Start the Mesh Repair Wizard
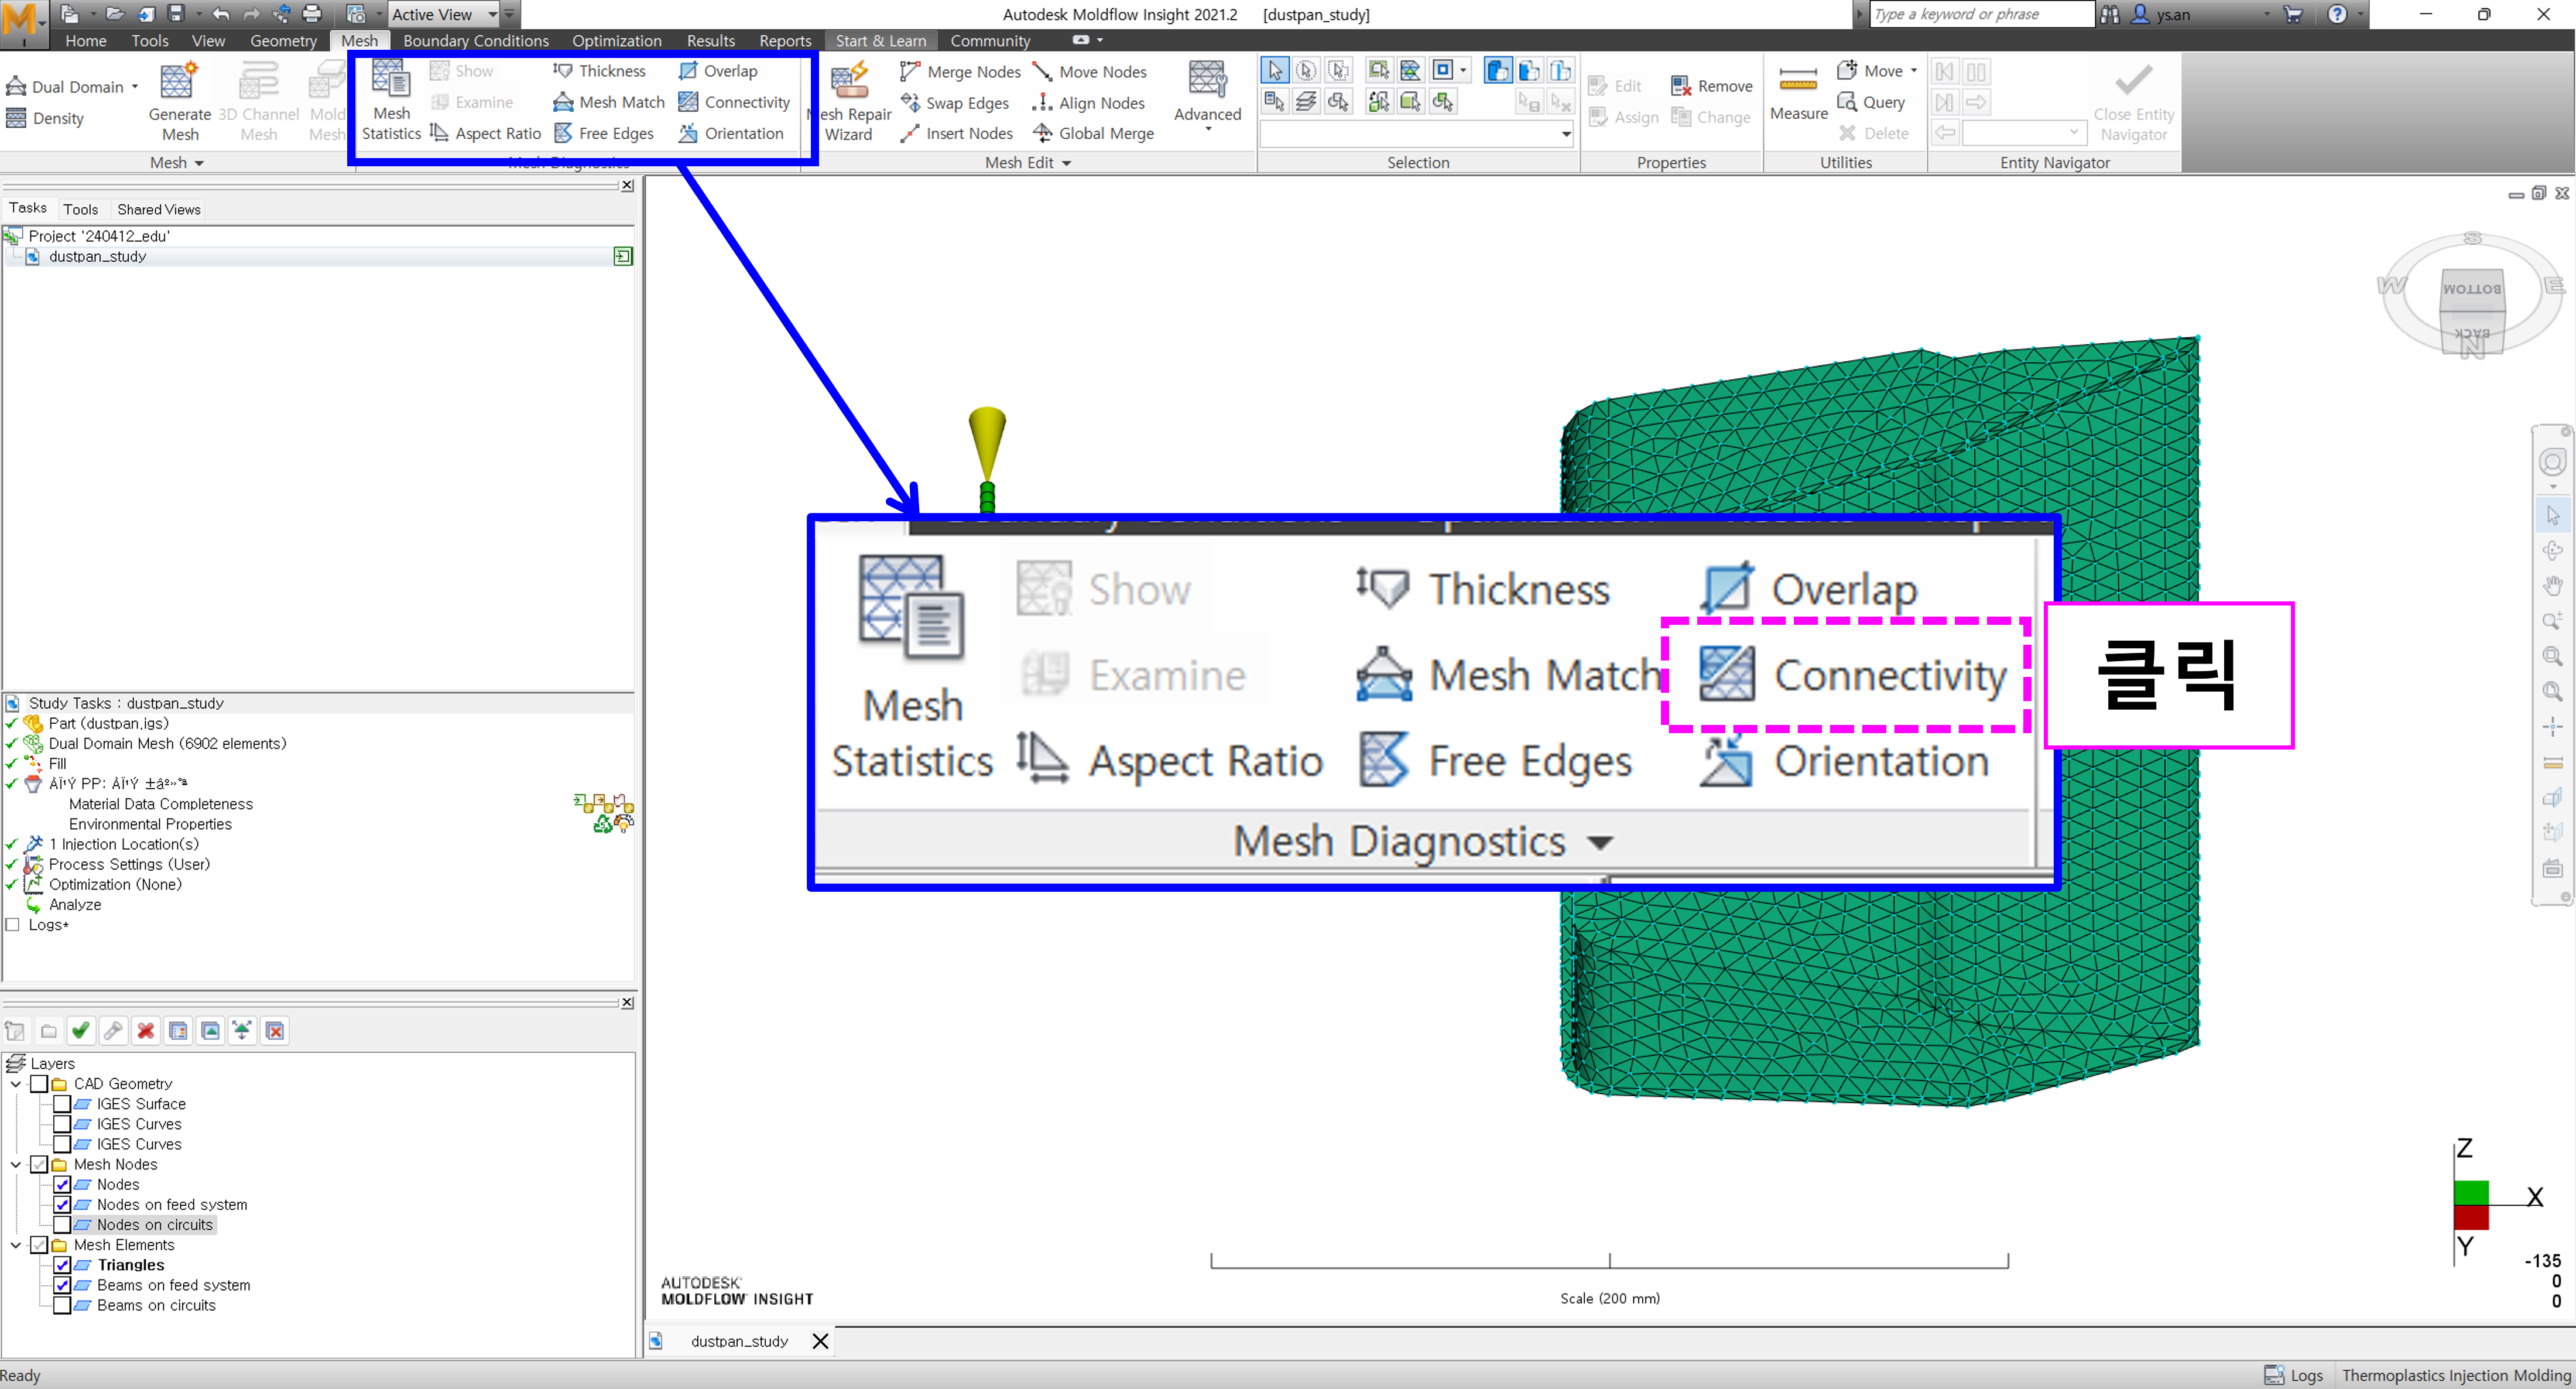 tap(850, 101)
